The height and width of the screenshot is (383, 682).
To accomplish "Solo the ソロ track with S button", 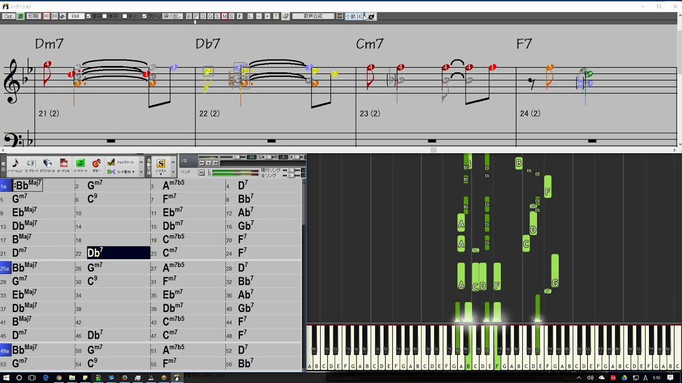I will click(208, 163).
